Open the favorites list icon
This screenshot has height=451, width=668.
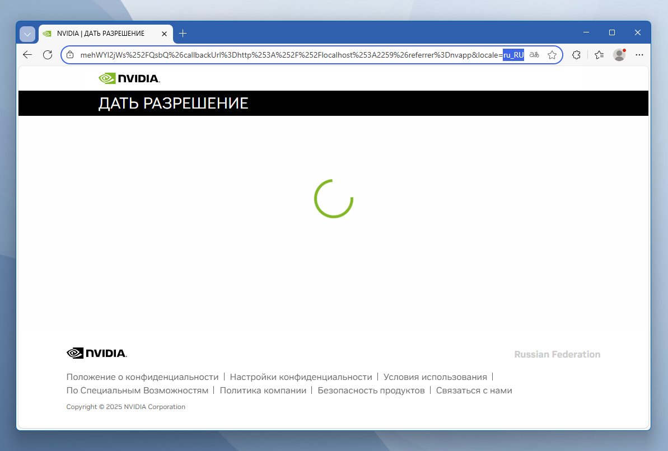pyautogui.click(x=599, y=54)
